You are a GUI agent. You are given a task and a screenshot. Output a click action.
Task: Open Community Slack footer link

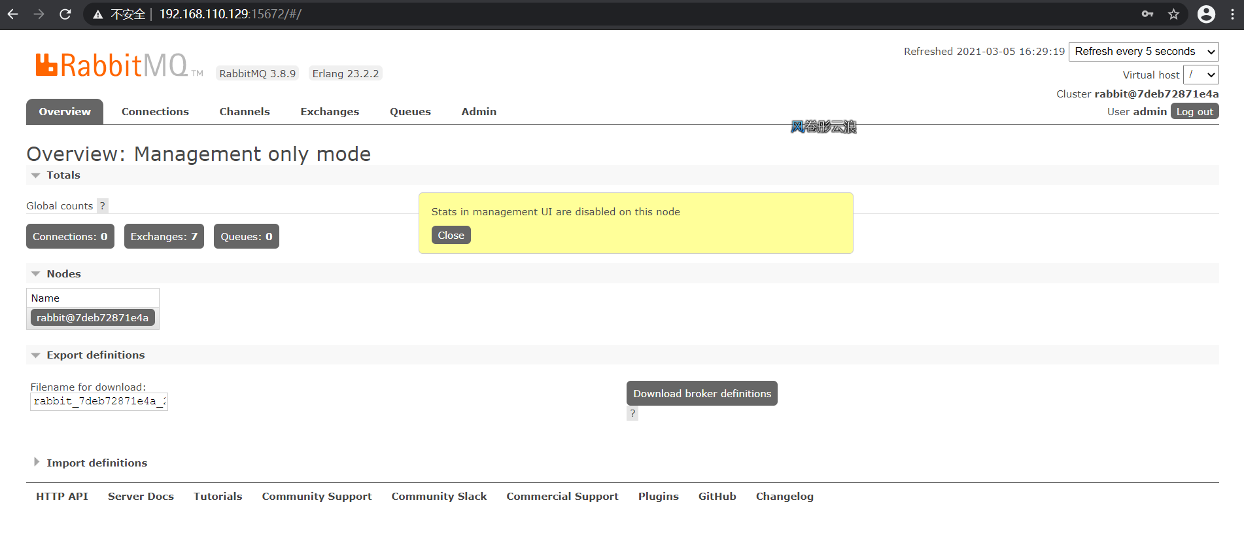[x=439, y=497]
